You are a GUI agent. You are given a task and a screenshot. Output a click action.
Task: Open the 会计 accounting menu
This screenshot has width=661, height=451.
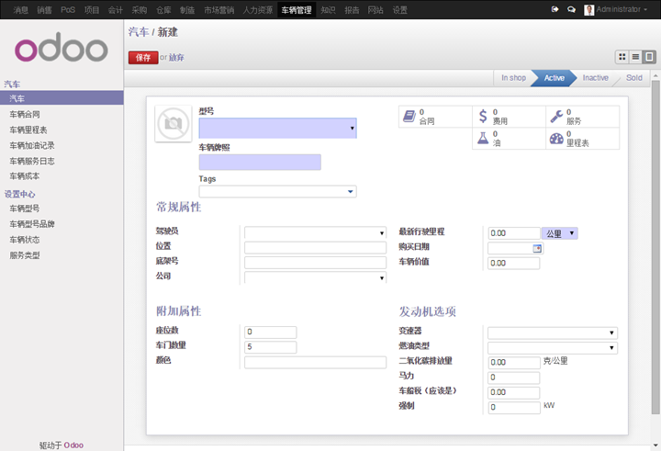(x=115, y=10)
